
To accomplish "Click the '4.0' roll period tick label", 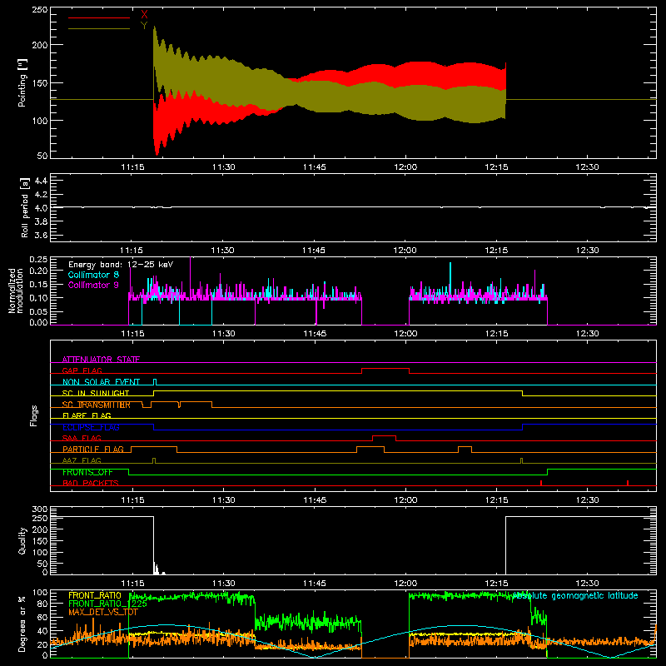I will pos(41,208).
